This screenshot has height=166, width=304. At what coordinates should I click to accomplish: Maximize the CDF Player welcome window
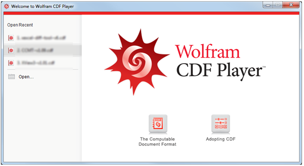[x=278, y=5]
